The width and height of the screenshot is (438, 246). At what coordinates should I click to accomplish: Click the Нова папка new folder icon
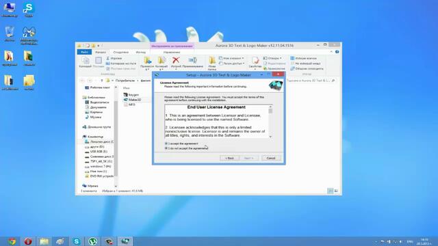coord(212,63)
